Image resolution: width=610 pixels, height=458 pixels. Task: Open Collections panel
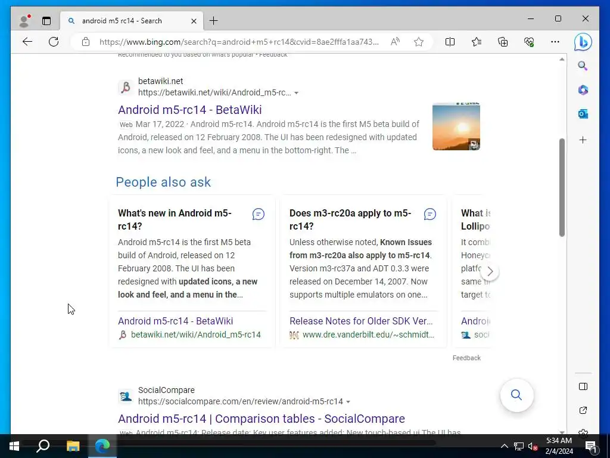click(503, 42)
